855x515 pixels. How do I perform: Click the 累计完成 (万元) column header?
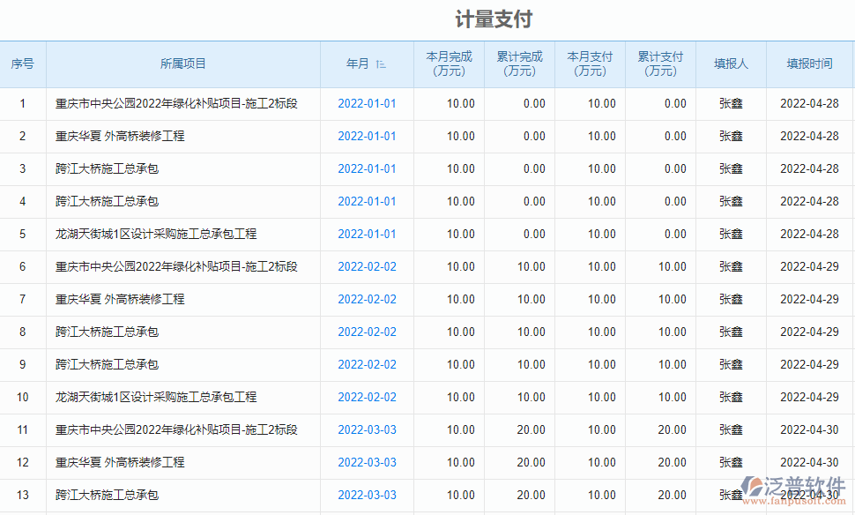pyautogui.click(x=519, y=64)
